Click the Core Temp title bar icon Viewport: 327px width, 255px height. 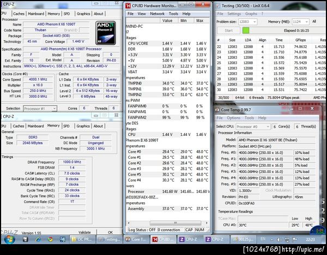pyautogui.click(x=217, y=110)
